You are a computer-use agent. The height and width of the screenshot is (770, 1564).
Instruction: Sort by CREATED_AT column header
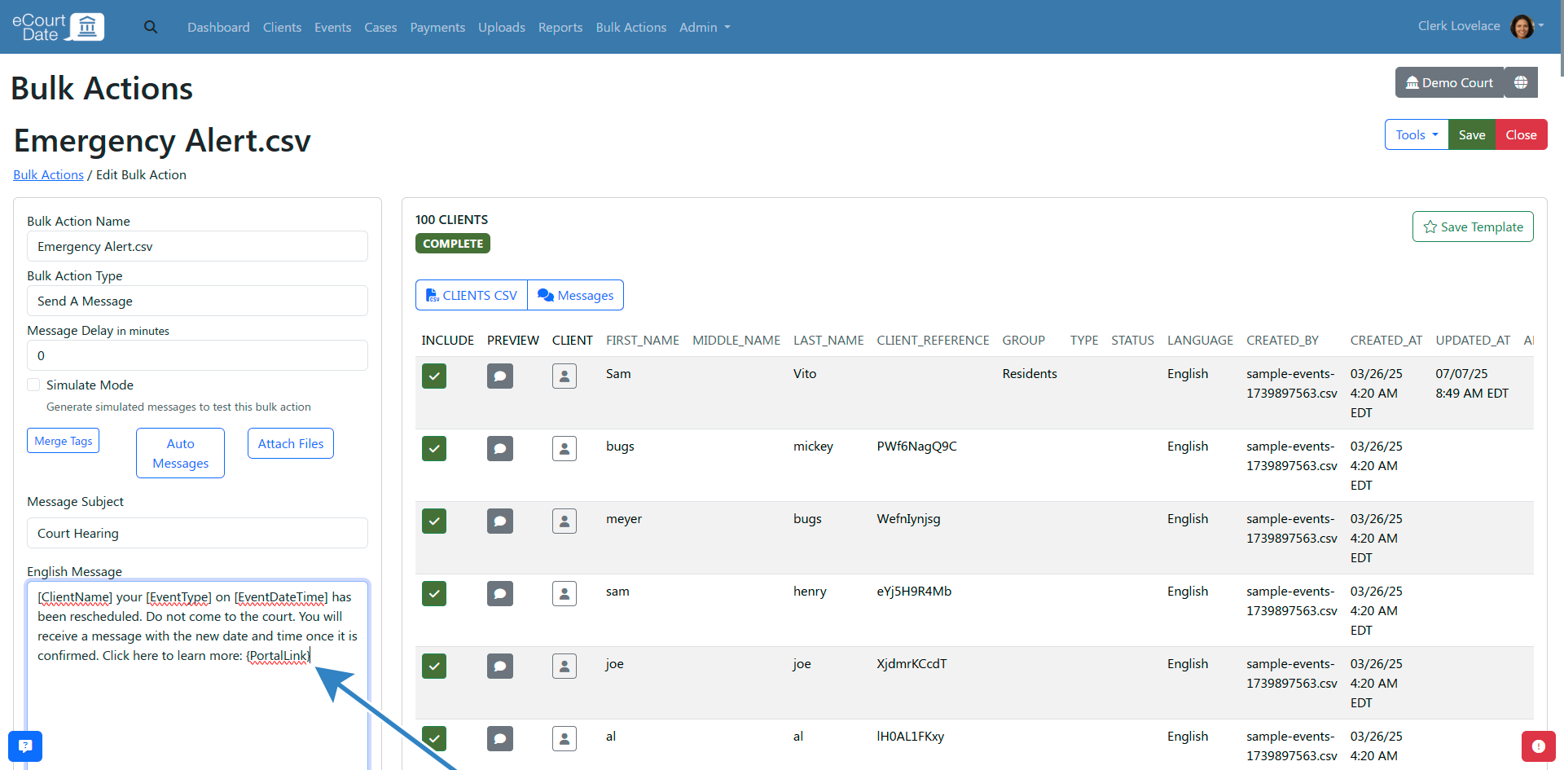(1386, 340)
